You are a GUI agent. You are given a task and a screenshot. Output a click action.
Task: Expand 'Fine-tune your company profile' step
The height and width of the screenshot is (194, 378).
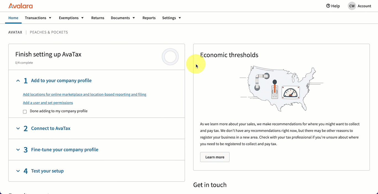pos(18,150)
